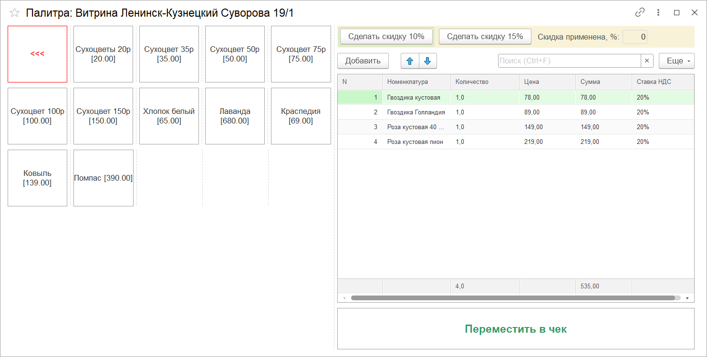This screenshot has width=707, height=357.
Task: Click Добавить to add a row
Action: coord(363,61)
